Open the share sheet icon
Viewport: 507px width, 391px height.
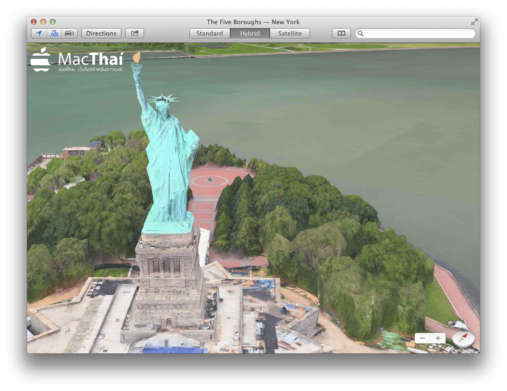coord(134,33)
